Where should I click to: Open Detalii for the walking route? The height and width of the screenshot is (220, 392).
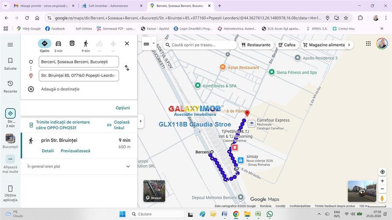click(48, 151)
